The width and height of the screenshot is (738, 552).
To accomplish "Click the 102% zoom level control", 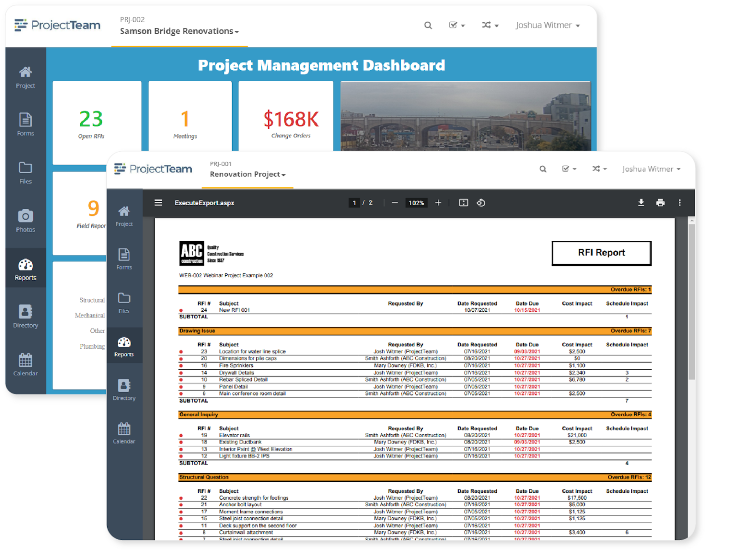I will pos(416,202).
